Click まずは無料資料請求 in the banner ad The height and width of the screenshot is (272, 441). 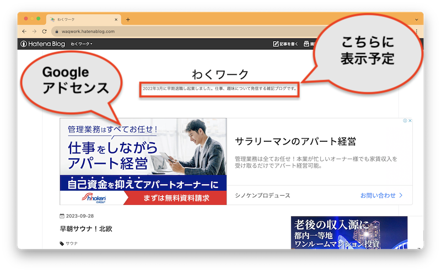pyautogui.click(x=176, y=198)
